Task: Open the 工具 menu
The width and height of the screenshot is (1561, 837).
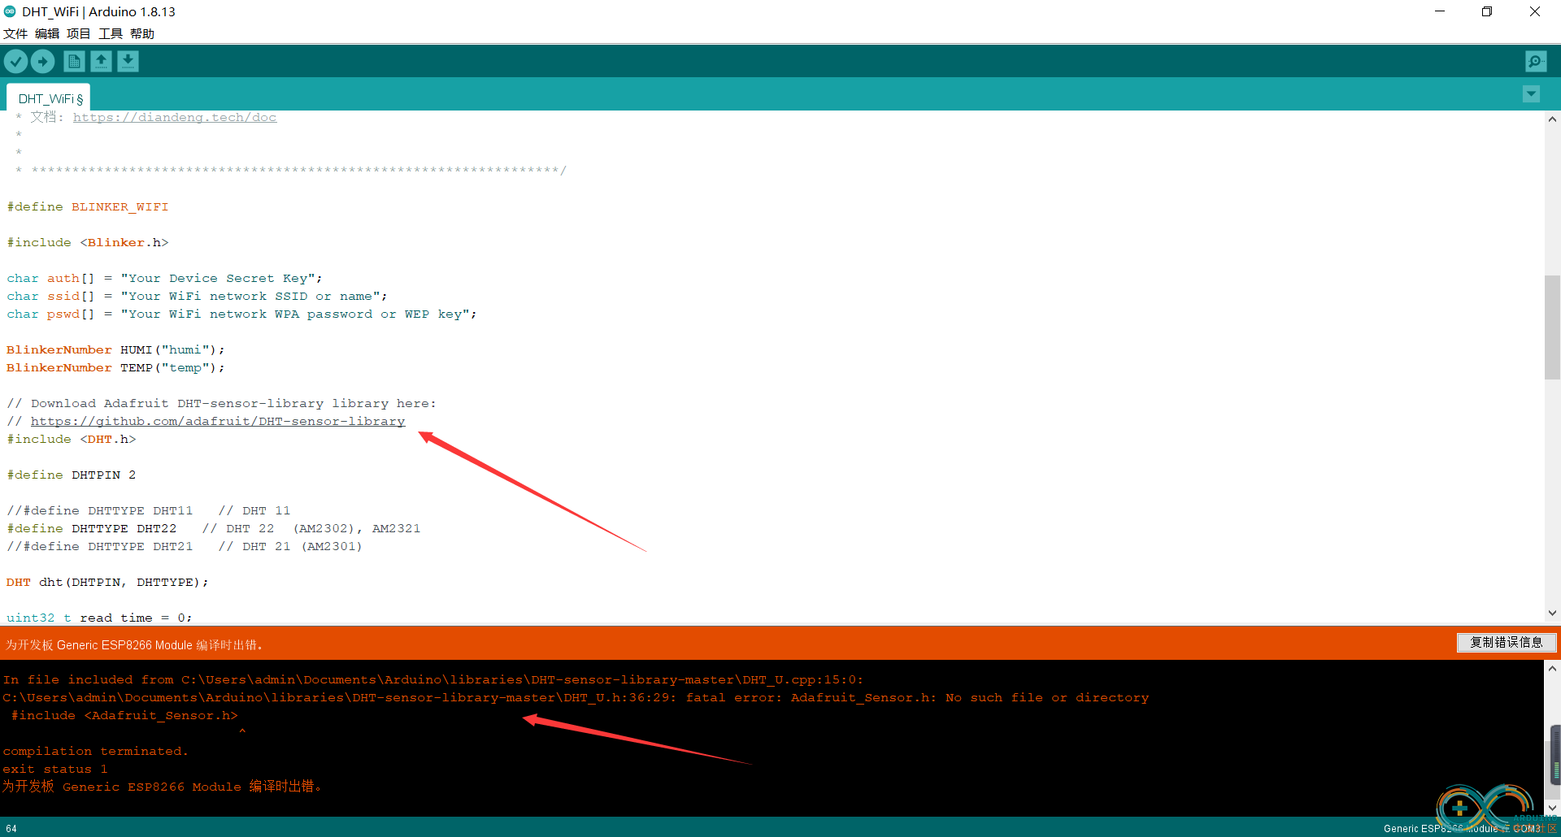Action: coord(111,33)
